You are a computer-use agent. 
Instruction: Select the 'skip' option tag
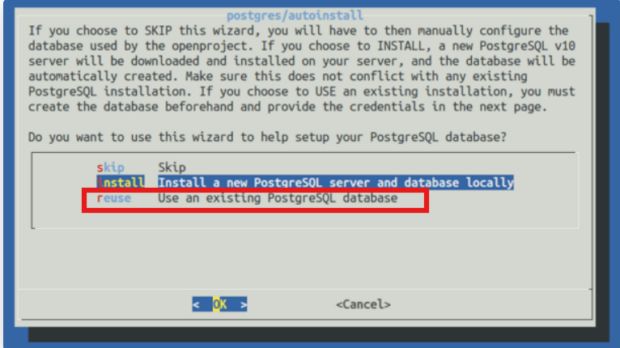click(110, 168)
